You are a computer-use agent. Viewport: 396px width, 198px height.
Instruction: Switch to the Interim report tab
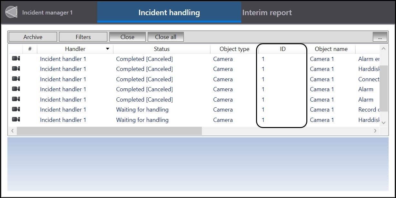[x=267, y=13]
